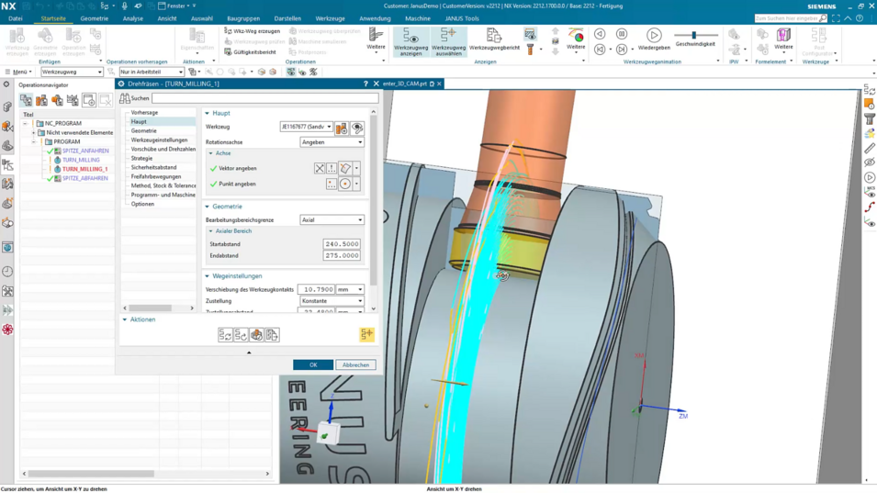Image resolution: width=877 pixels, height=493 pixels.
Task: Collapse the Axialer Bereich group
Action: click(x=211, y=231)
